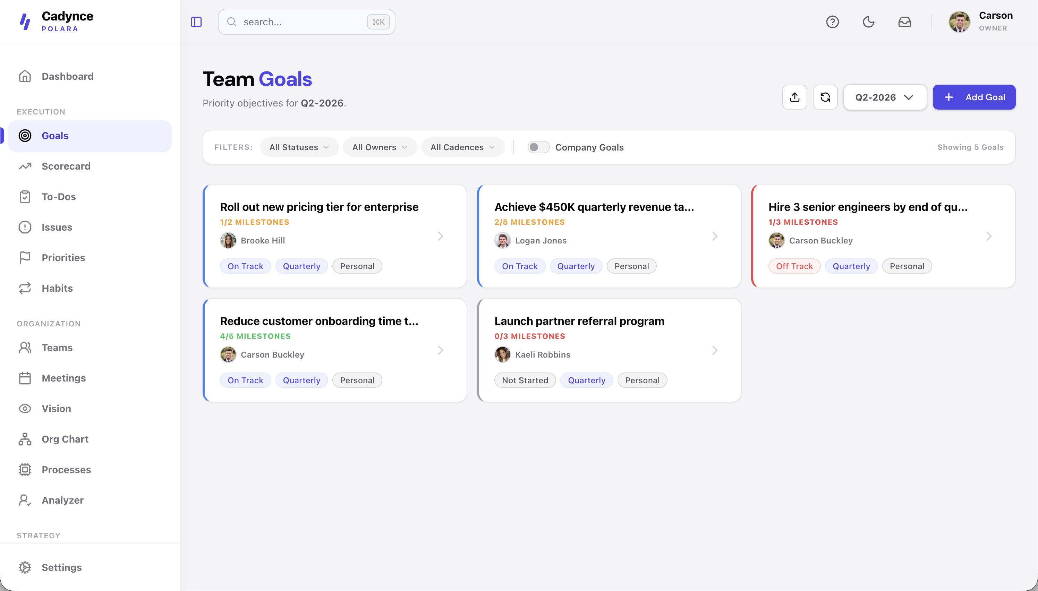Viewport: 1038px width, 591px height.
Task: Click the Issues alert icon
Action: click(x=25, y=227)
